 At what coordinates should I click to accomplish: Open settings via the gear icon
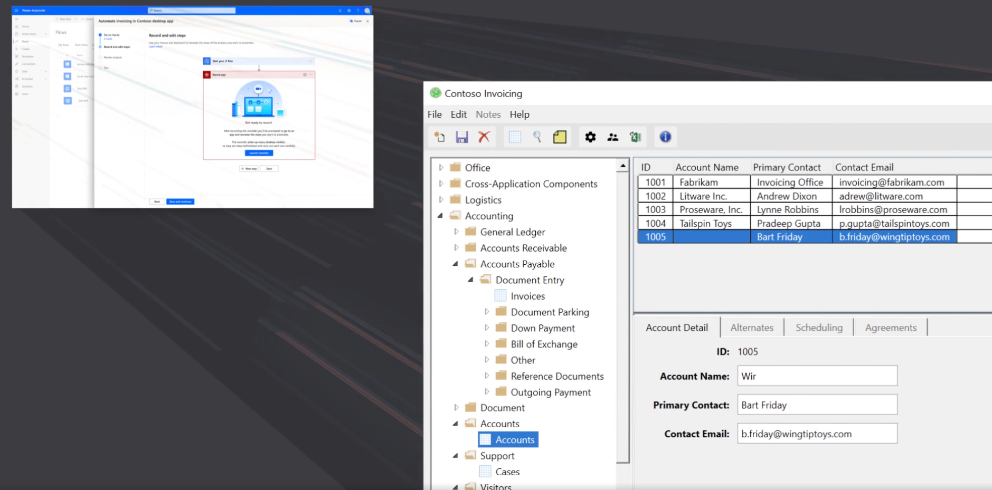590,137
